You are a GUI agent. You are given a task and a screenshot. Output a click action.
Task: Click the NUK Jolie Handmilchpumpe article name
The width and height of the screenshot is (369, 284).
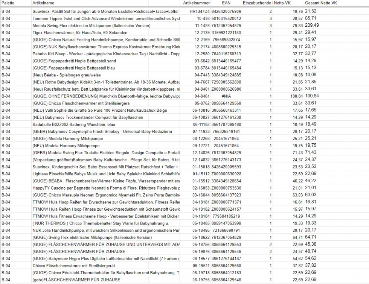pyautogui.click(x=106, y=230)
